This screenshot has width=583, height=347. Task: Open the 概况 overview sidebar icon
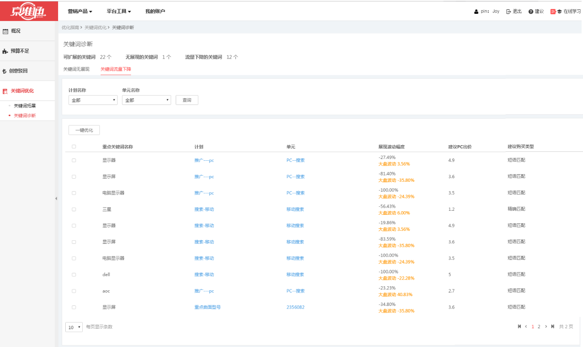(x=5, y=31)
